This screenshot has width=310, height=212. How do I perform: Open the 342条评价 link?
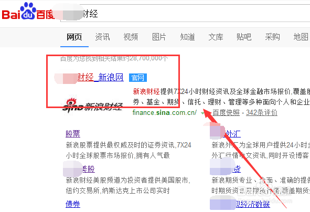click(262, 113)
